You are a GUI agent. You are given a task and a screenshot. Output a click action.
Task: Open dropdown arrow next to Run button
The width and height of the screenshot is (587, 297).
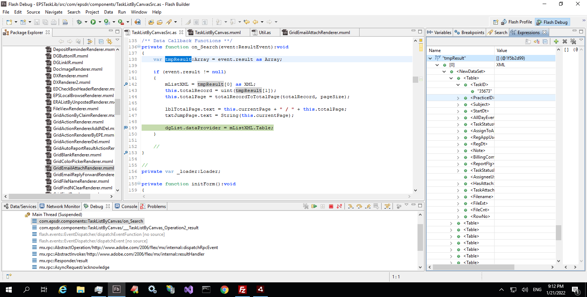[100, 22]
